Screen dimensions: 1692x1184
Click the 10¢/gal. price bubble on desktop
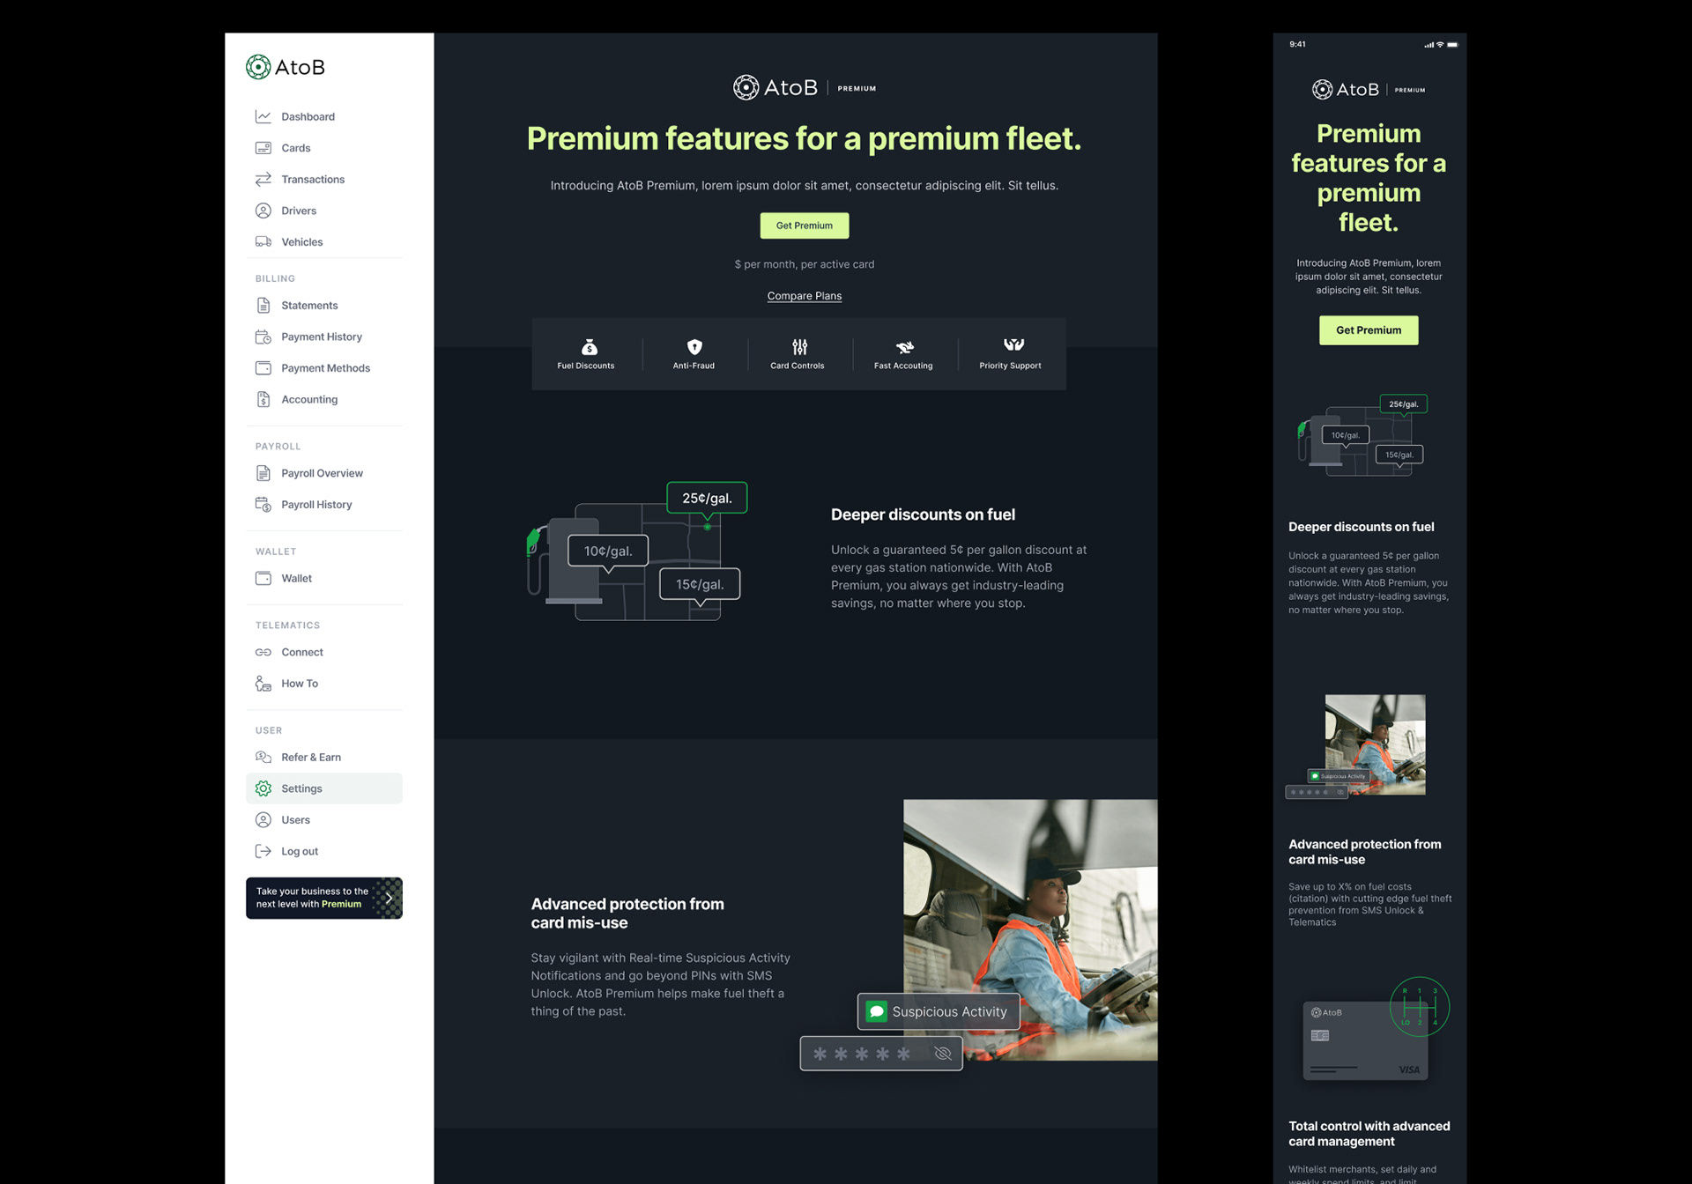coord(608,551)
